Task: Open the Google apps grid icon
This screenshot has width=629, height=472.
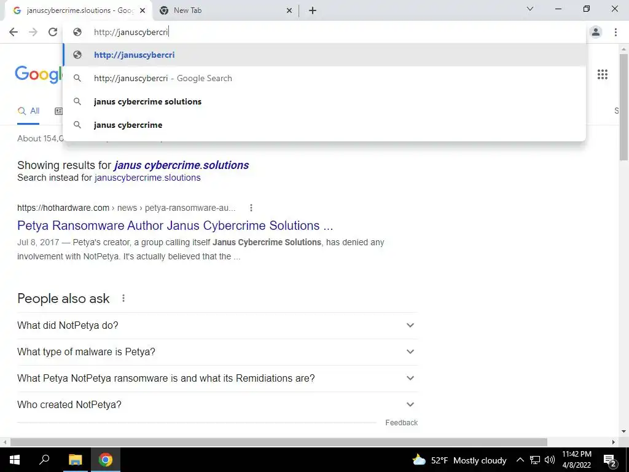Action: coord(602,74)
